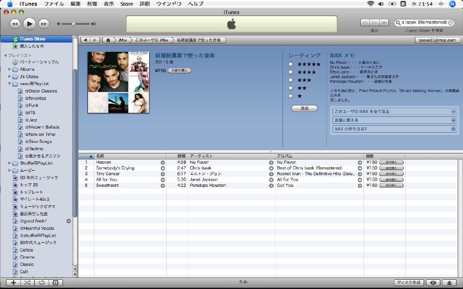
Task: Sort by 名前 column header
Action: pos(130,156)
